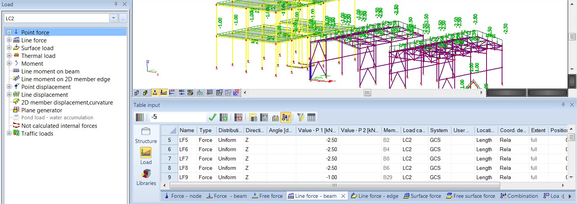Image resolution: width=577 pixels, height=204 pixels.
Task: Expand the Line force tree node
Action: coord(9,40)
